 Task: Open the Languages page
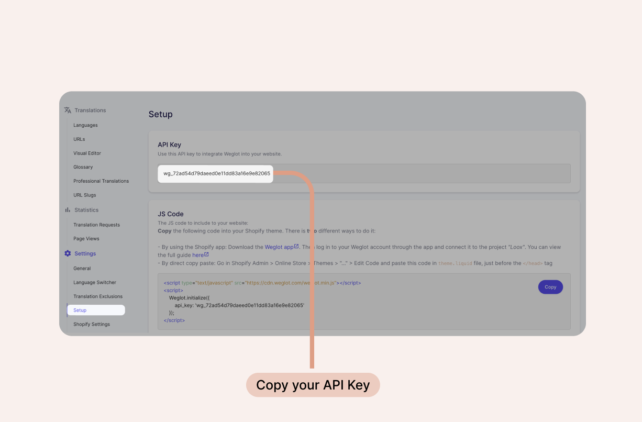point(85,125)
